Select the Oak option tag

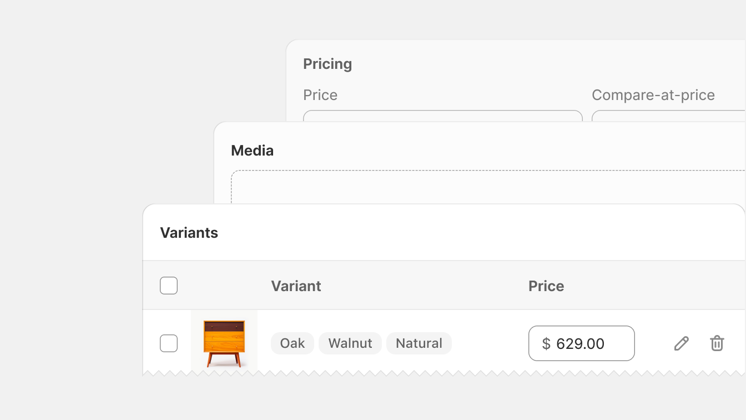293,343
